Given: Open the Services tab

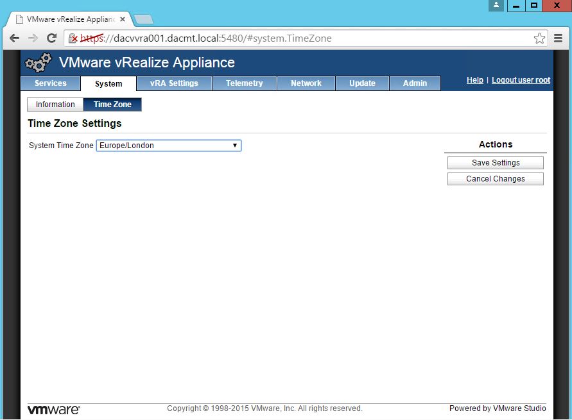Looking at the screenshot, I should point(50,83).
